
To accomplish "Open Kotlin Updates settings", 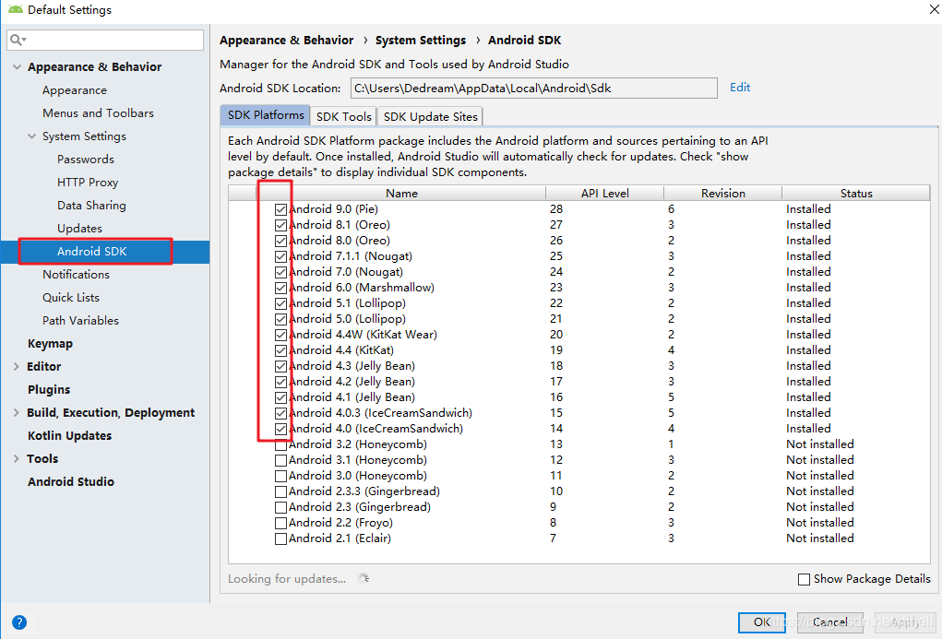I will coord(70,435).
